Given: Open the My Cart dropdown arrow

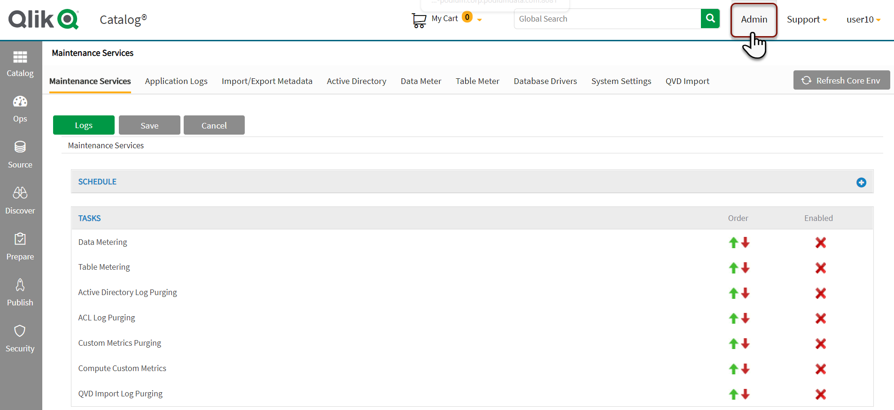Looking at the screenshot, I should pyautogui.click(x=479, y=20).
